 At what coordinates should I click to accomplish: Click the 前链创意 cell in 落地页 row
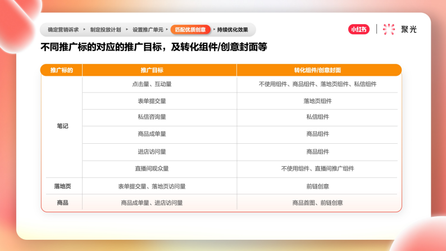click(317, 186)
